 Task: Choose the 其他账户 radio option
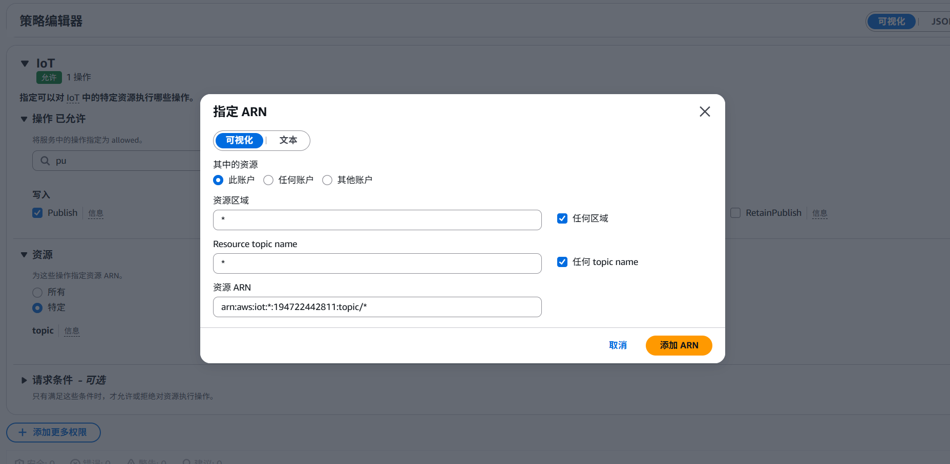(327, 180)
